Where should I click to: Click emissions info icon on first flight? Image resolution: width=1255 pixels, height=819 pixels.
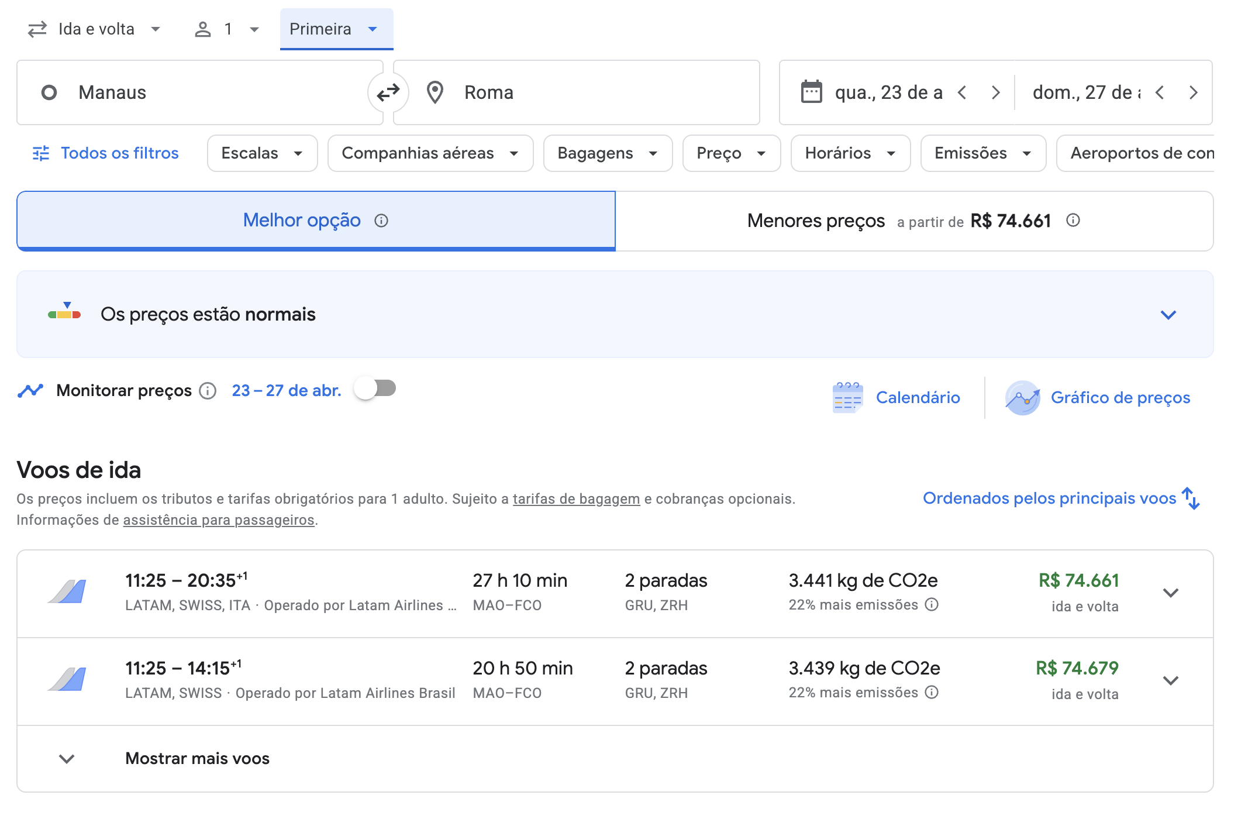(932, 604)
